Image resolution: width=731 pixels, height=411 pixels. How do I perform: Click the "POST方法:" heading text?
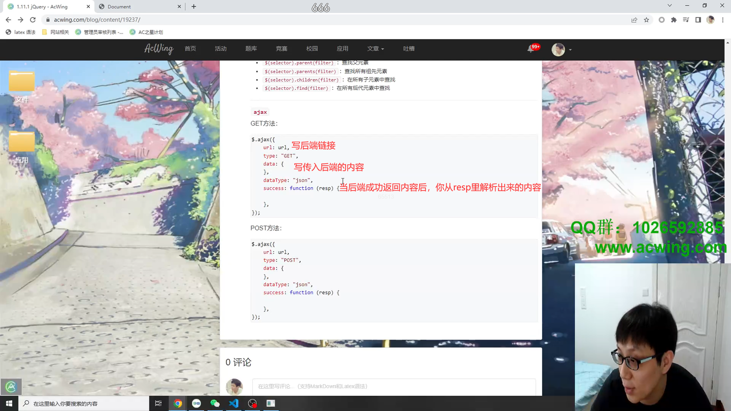tap(266, 228)
